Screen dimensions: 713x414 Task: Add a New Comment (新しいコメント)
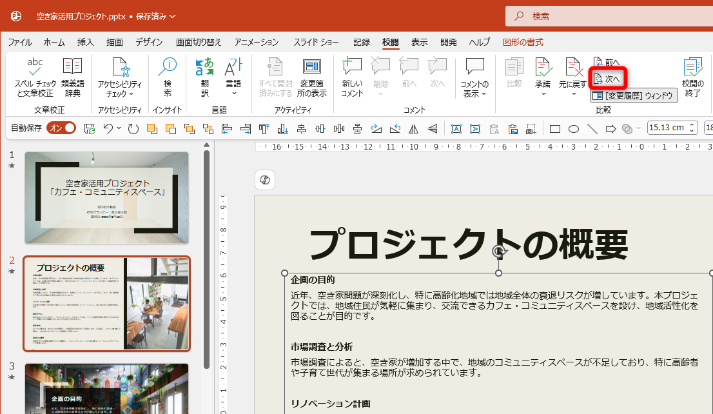point(352,66)
